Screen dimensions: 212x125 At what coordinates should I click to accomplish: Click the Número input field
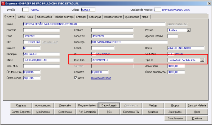click(x=32, y=48)
